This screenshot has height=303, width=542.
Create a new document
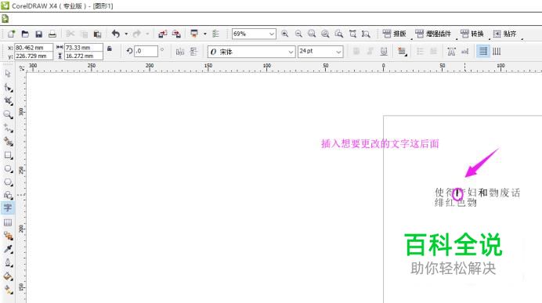click(12, 34)
